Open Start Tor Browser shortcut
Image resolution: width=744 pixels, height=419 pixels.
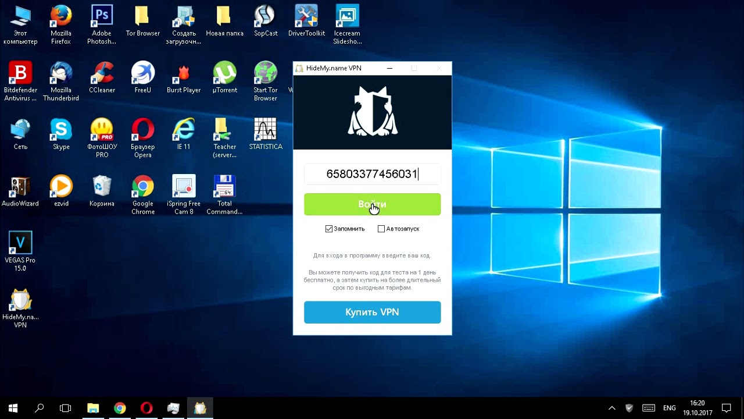click(266, 81)
